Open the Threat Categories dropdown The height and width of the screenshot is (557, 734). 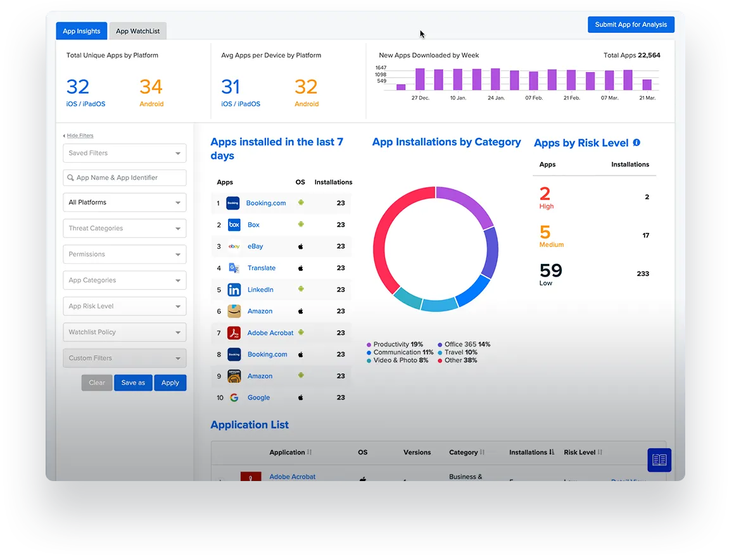point(124,228)
